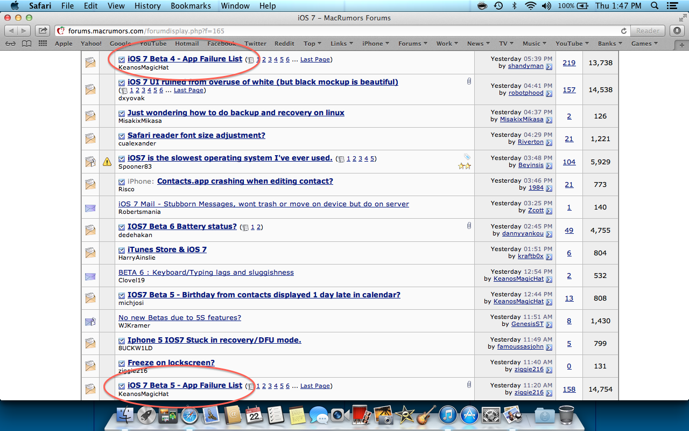
Task: Go to last post by shandyman icon
Action: click(x=549, y=66)
